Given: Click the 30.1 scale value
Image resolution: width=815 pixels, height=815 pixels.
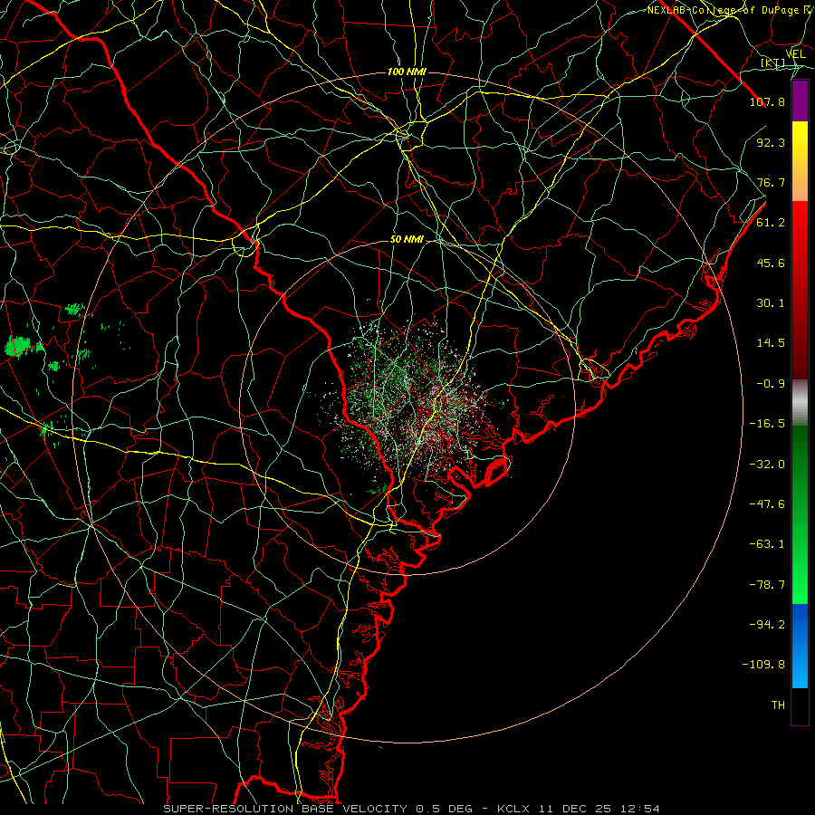Looking at the screenshot, I should 771,303.
